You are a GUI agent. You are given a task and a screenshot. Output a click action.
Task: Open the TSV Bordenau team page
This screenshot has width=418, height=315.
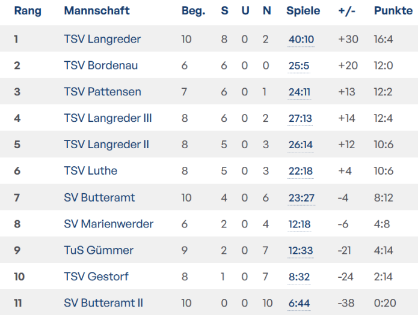[x=100, y=65]
